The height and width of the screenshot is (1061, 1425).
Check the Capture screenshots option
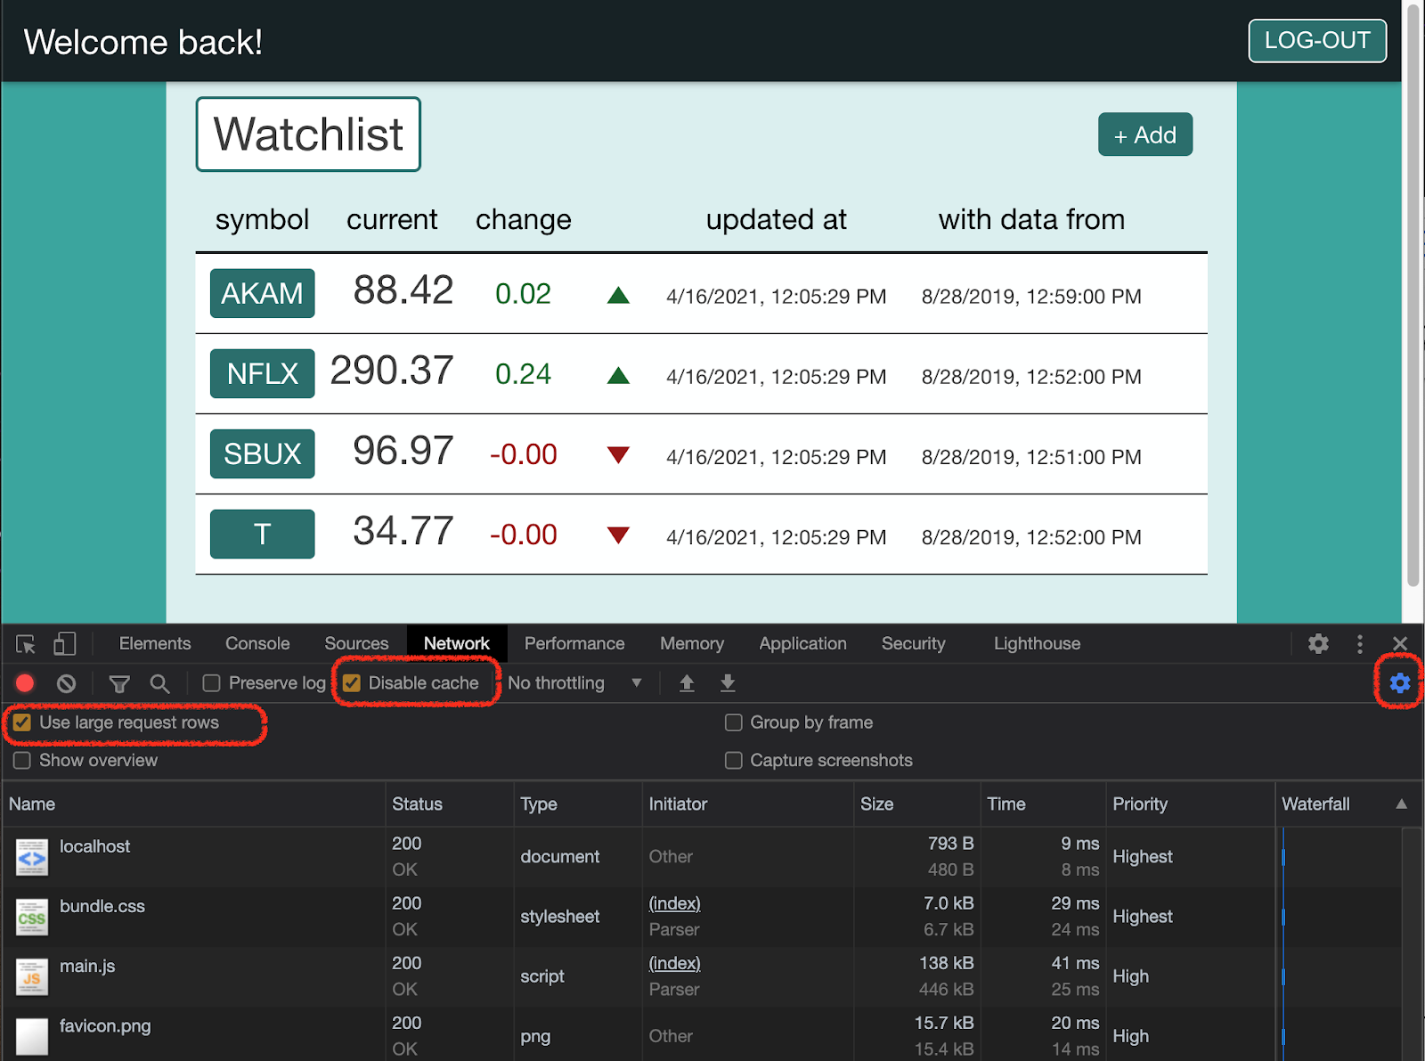(x=734, y=761)
